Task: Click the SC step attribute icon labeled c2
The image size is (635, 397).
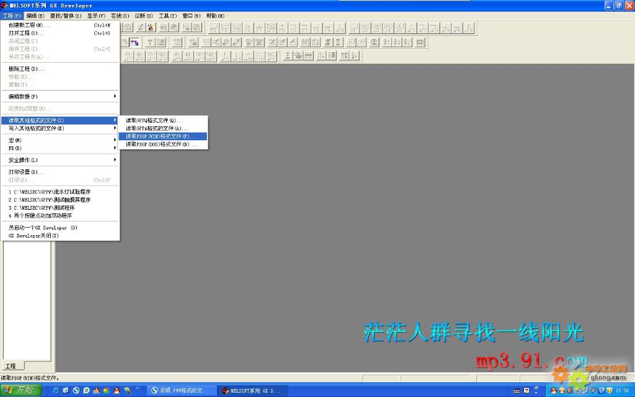Action: [x=365, y=28]
